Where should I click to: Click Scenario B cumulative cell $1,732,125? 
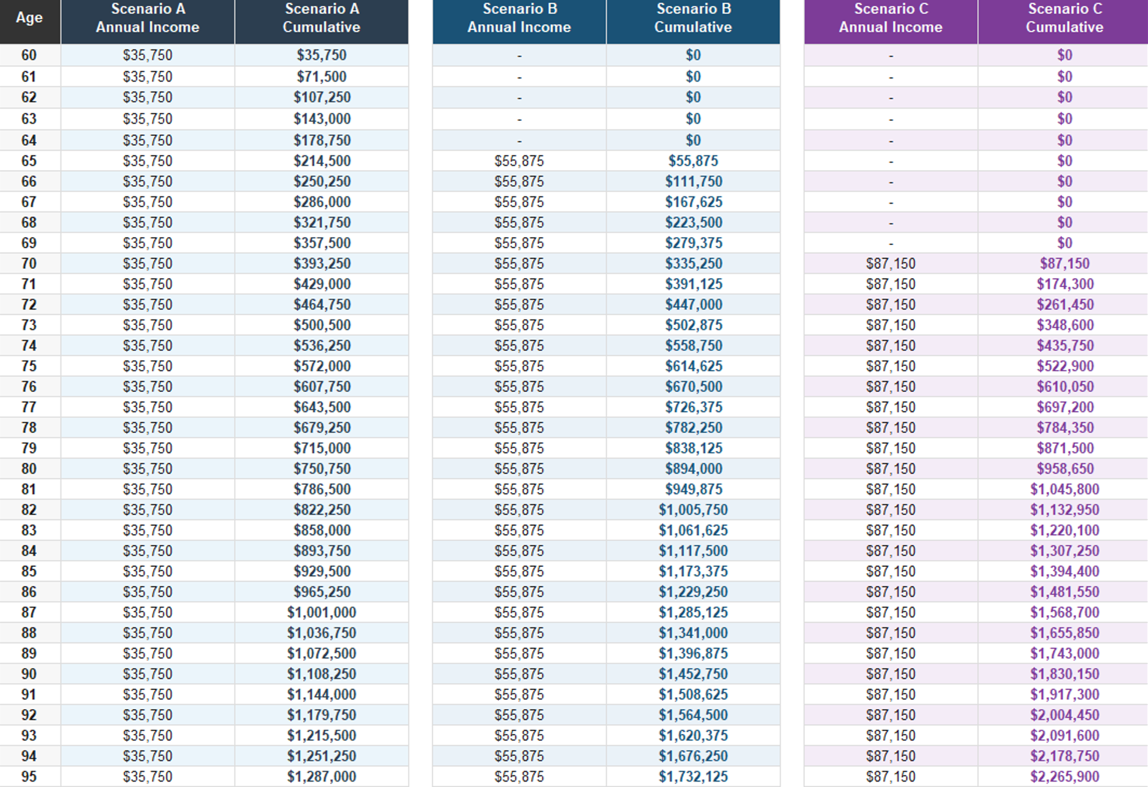[x=693, y=777]
